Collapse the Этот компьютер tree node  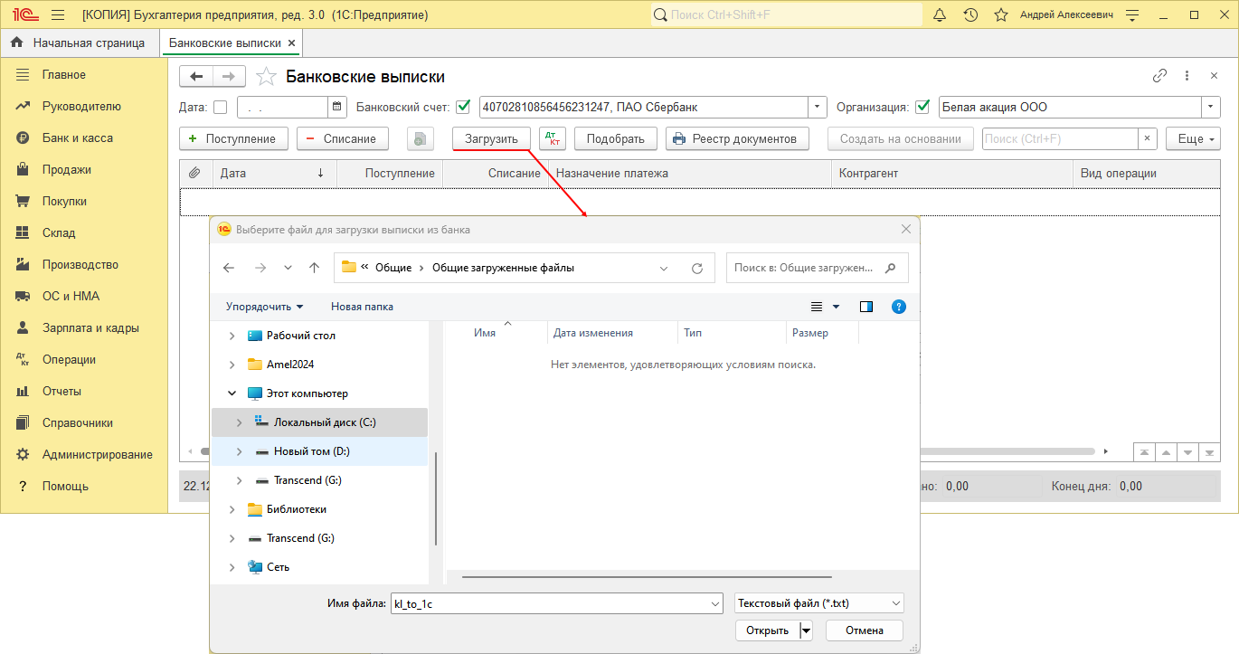tap(232, 393)
